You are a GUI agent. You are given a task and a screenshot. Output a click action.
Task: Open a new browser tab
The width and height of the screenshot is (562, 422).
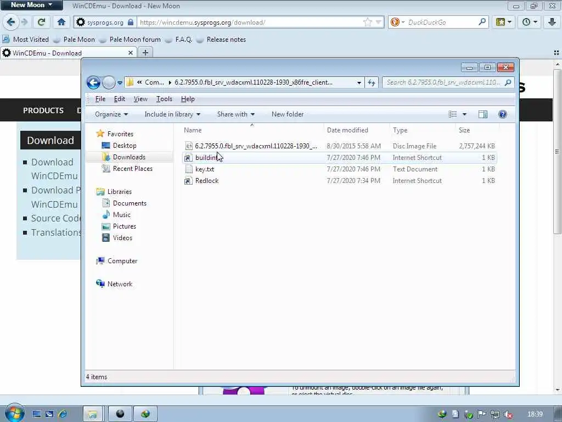[x=145, y=53]
